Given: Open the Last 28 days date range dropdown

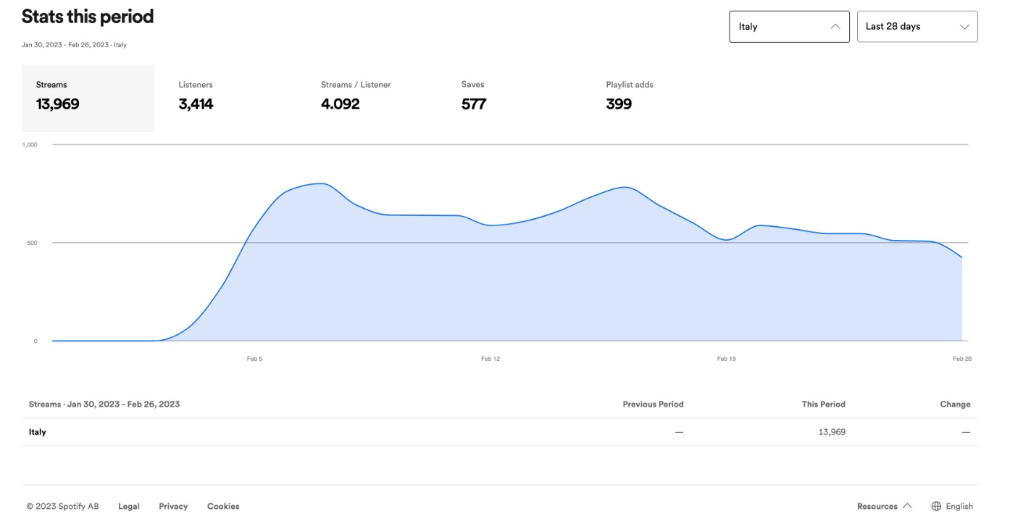Looking at the screenshot, I should [917, 27].
